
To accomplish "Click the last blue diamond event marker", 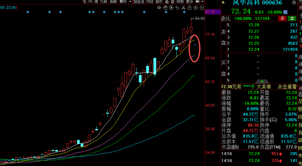I will coord(184,12).
